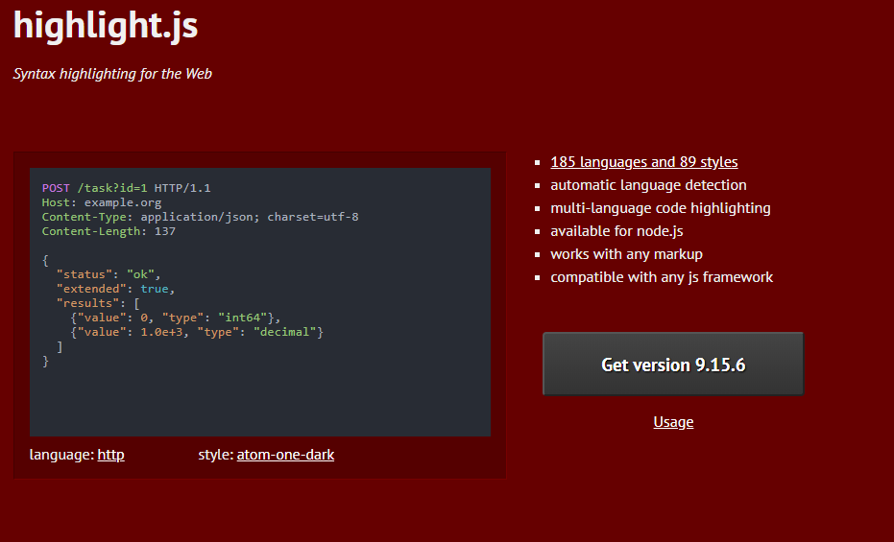
Task: Click the highlight.js page title
Action: coord(106,25)
